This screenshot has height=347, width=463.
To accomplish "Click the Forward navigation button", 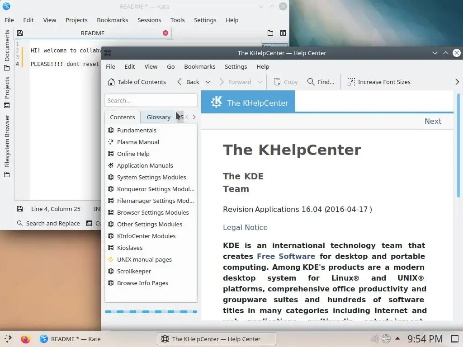I will click(235, 82).
